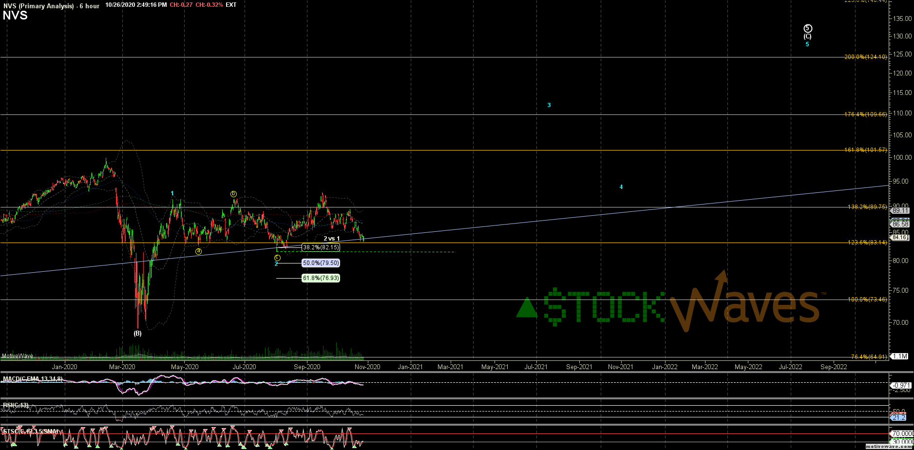Image resolution: width=914 pixels, height=450 pixels.
Task: Click the "86.58" price tag on the axis
Action: 900,224
